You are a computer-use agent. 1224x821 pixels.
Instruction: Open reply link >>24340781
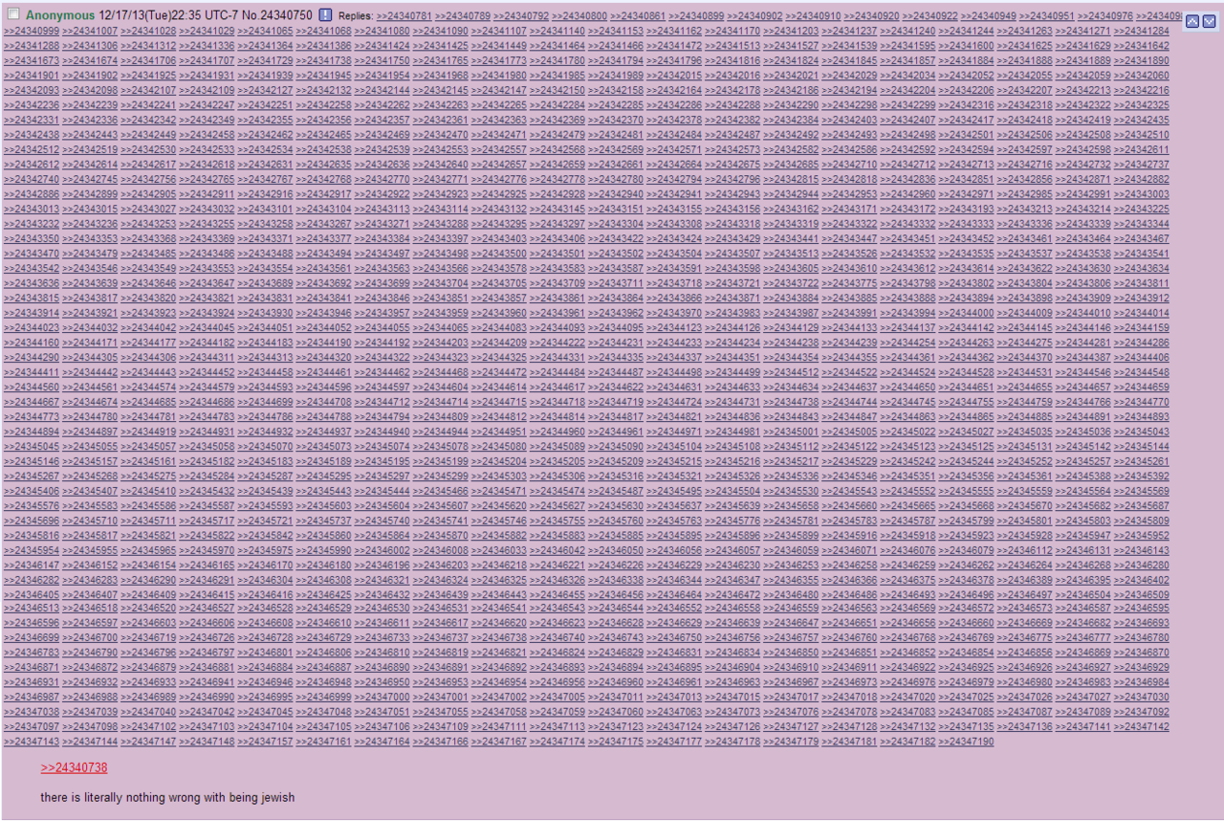click(x=404, y=17)
